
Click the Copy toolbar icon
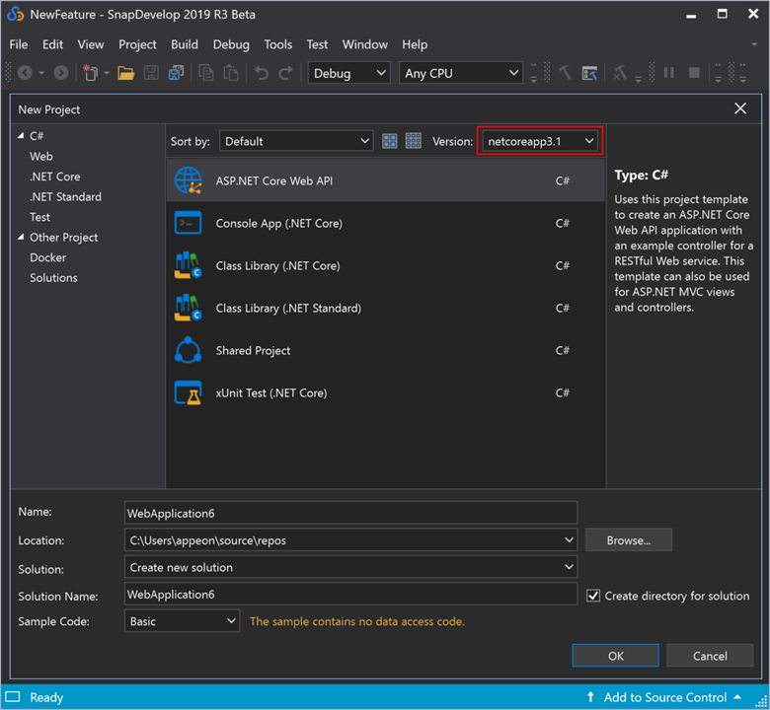click(x=205, y=73)
